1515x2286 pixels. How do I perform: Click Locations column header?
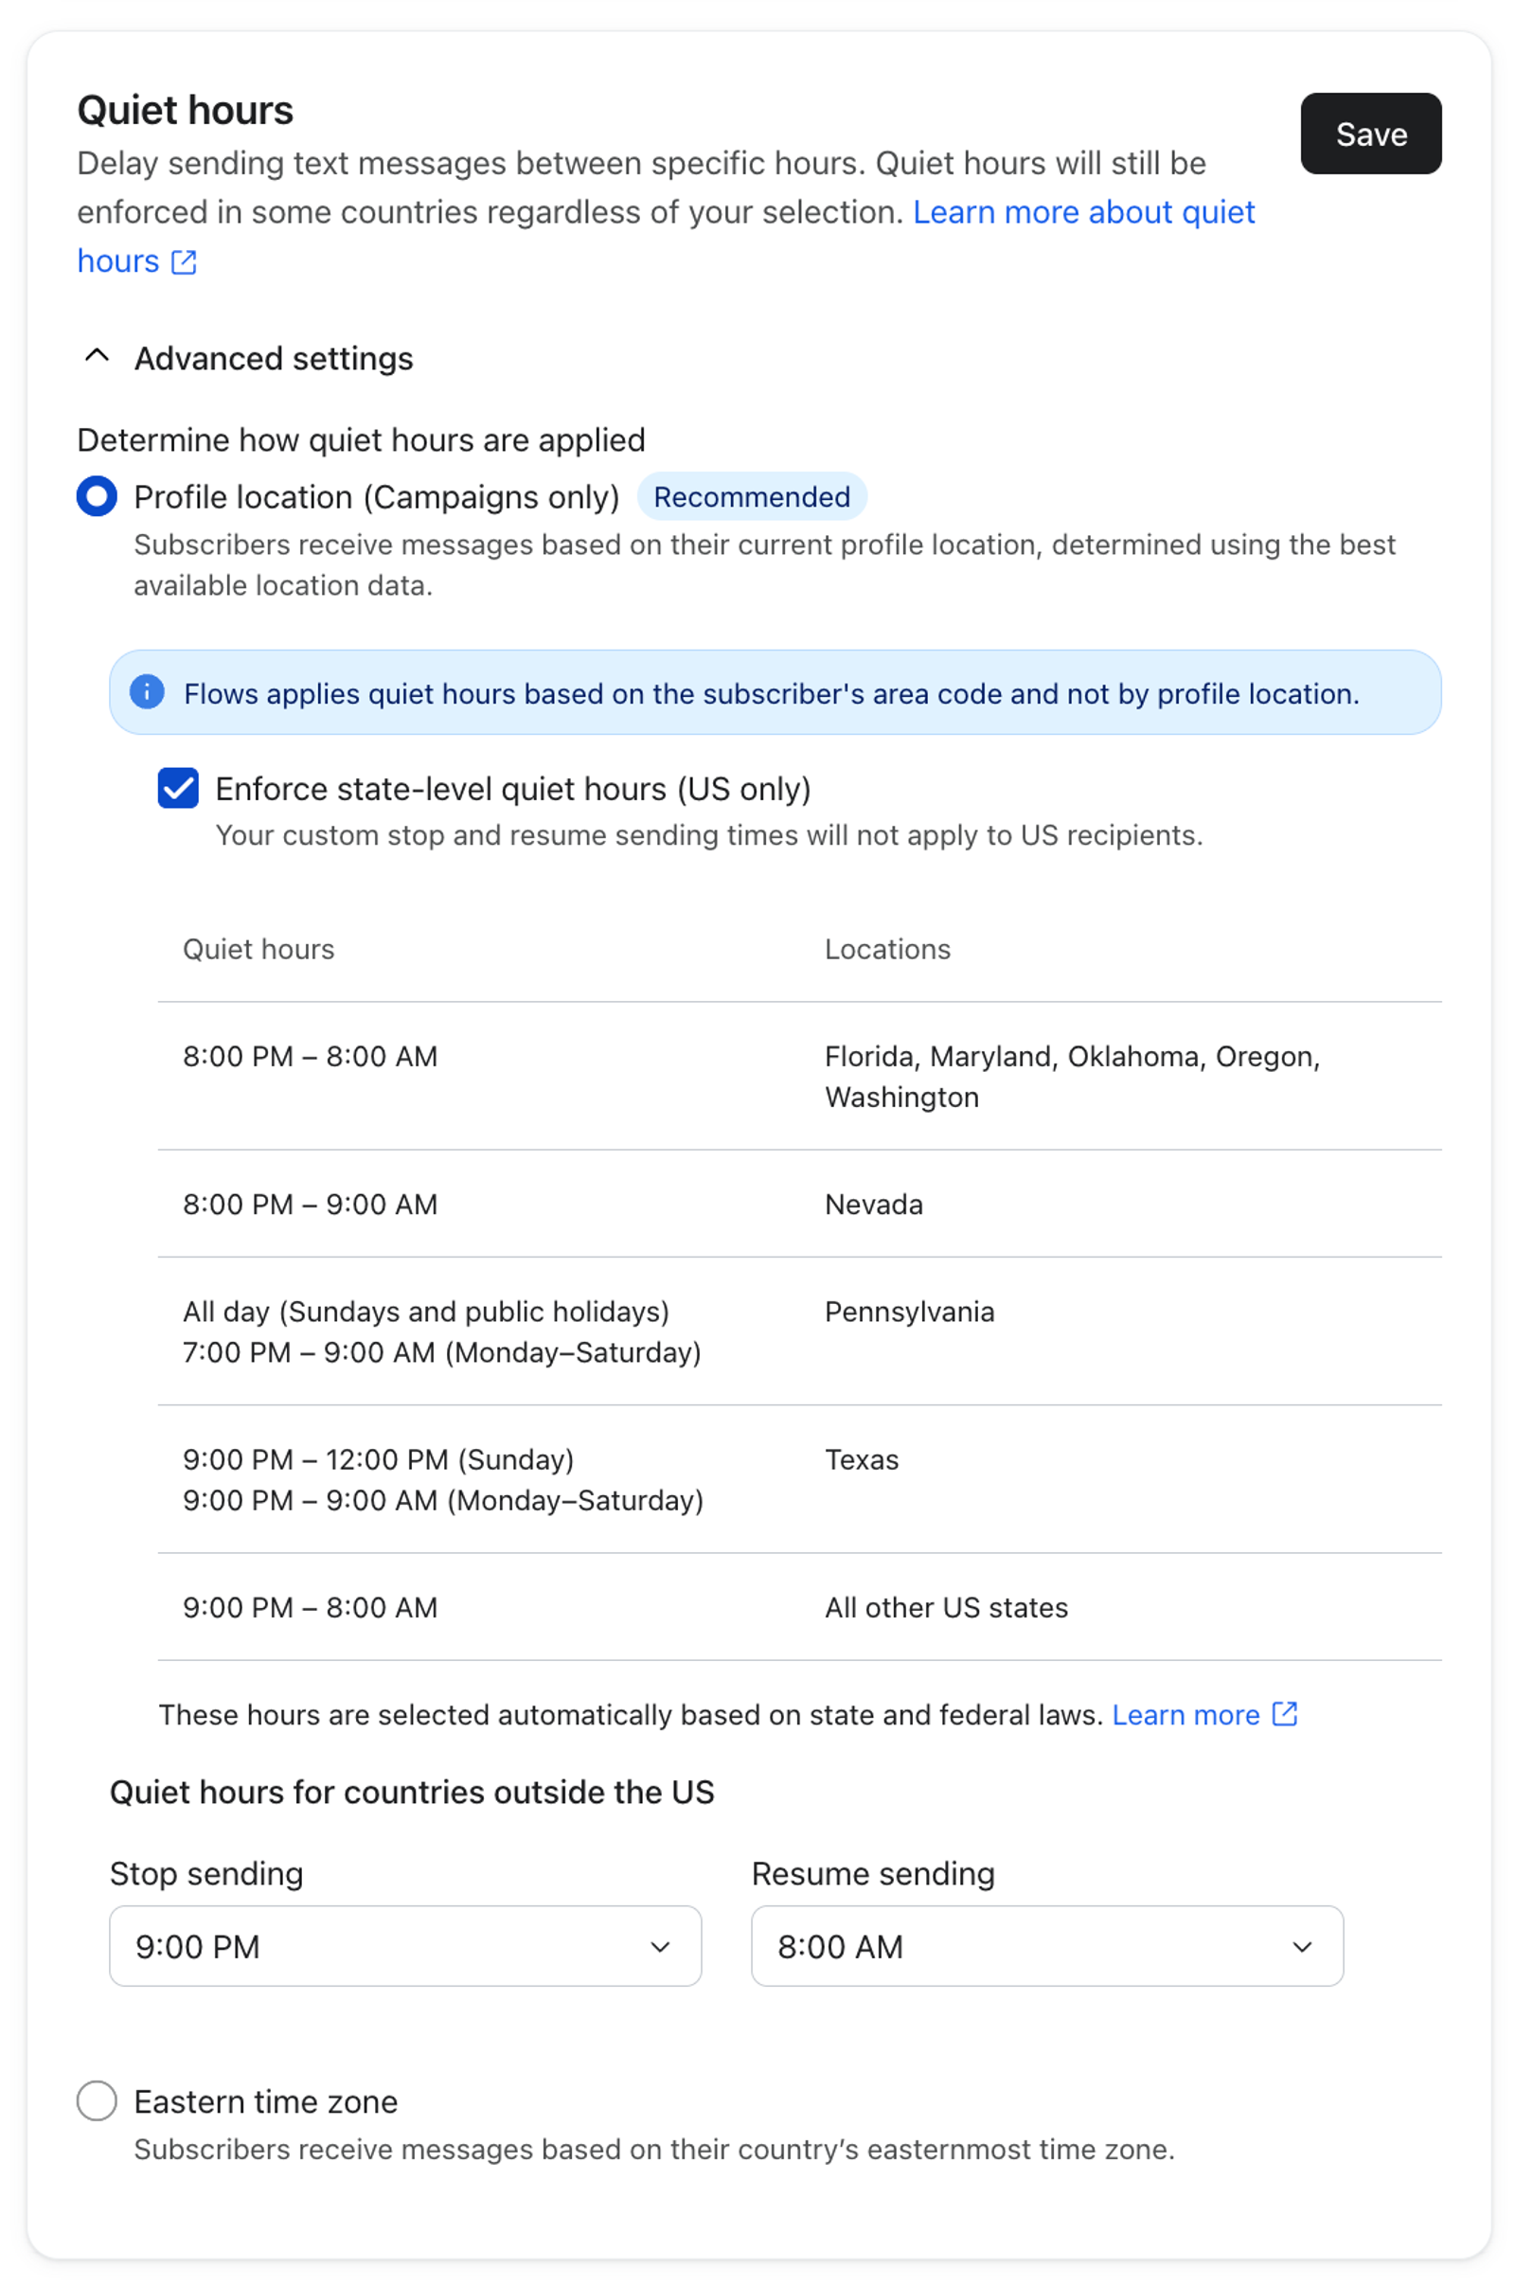tap(887, 950)
